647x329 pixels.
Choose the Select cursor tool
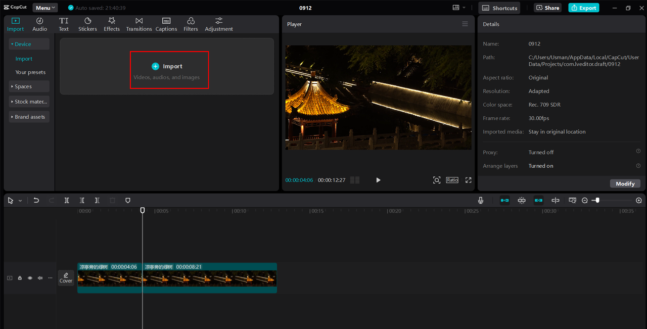pos(11,200)
